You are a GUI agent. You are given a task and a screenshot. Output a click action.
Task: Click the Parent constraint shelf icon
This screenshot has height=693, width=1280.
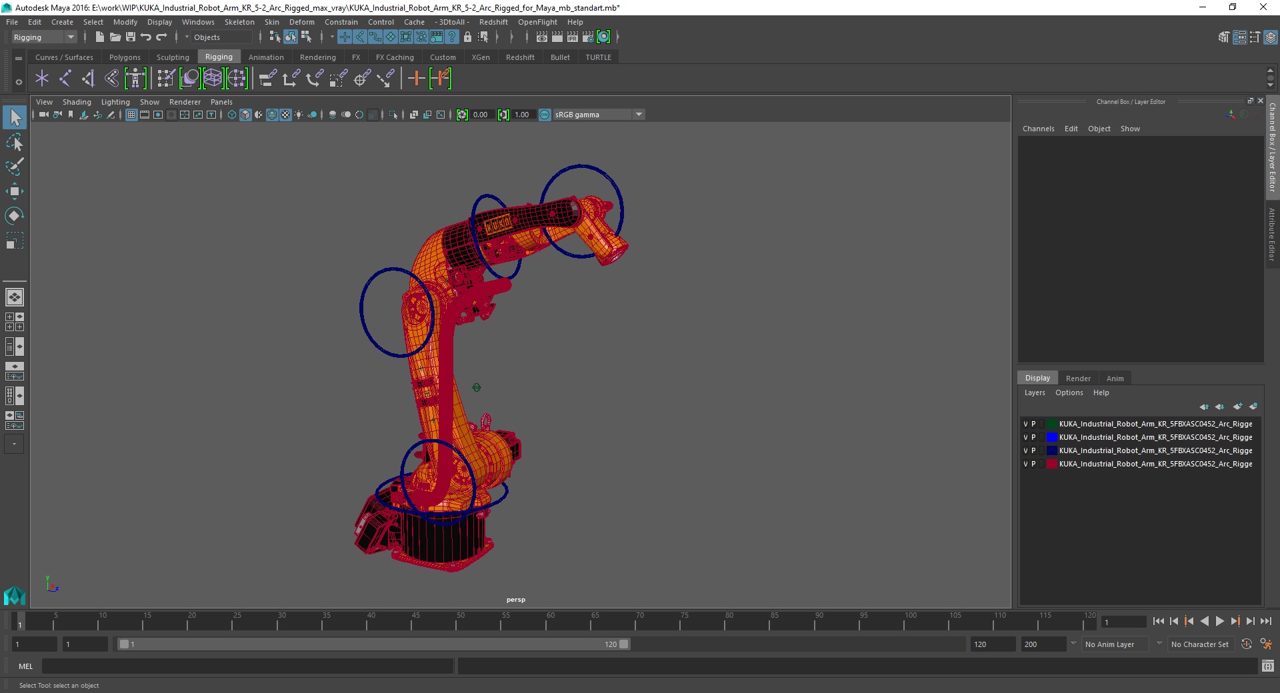[x=267, y=79]
